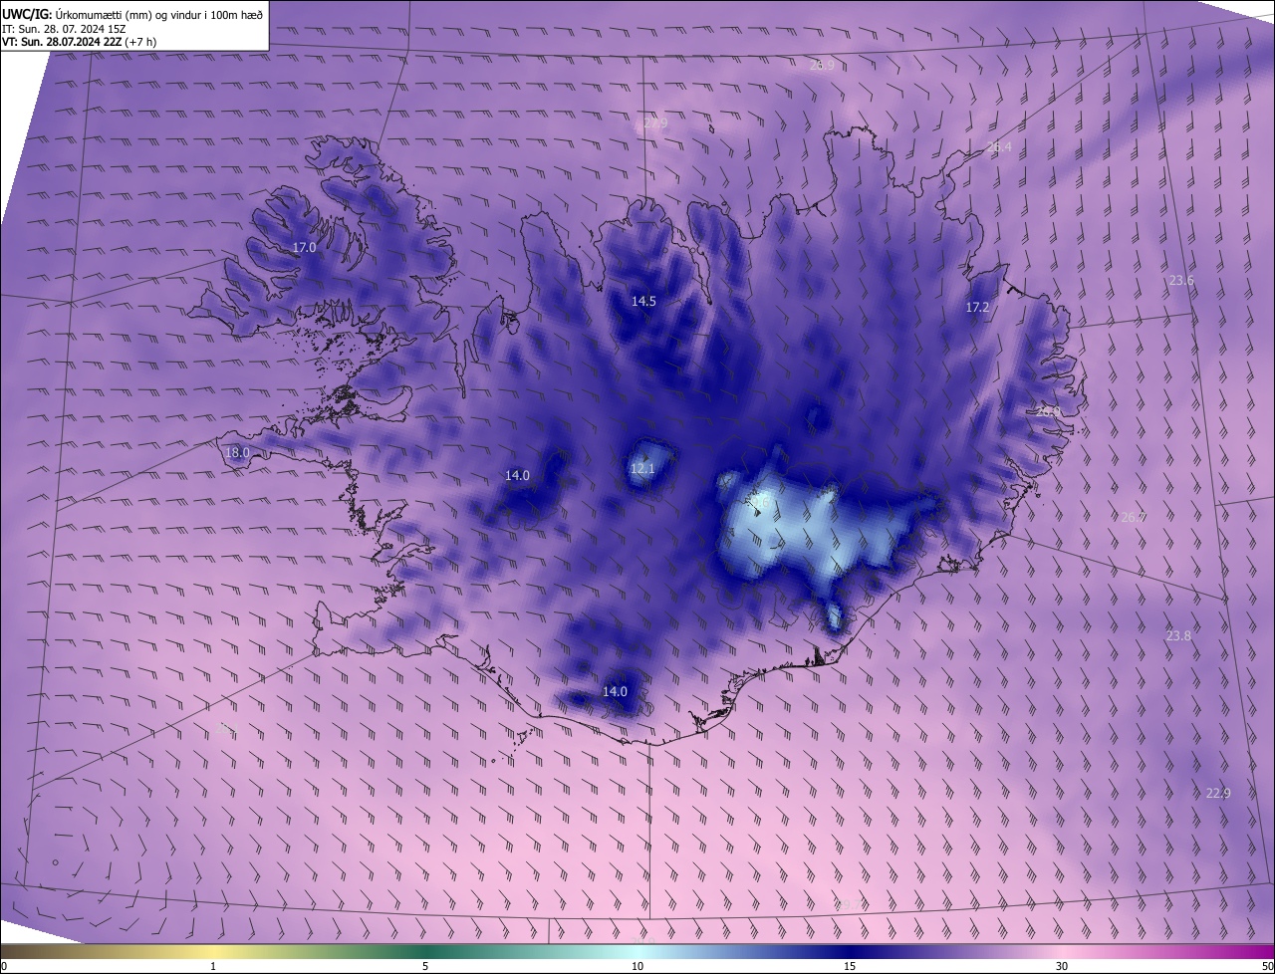Viewport: 1275px width, 974px height.
Task: Click the 22.9 value near the right edge
Action: [1218, 793]
